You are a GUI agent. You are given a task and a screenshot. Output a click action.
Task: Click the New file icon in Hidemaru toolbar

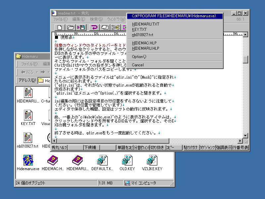click(60, 27)
